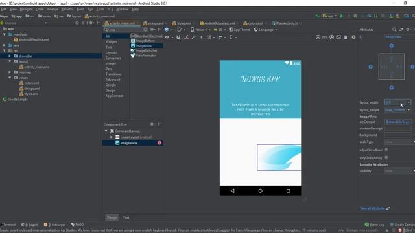The image size is (415, 233).
Task: Click the swap attributes view arrows icon
Action: pos(401,30)
